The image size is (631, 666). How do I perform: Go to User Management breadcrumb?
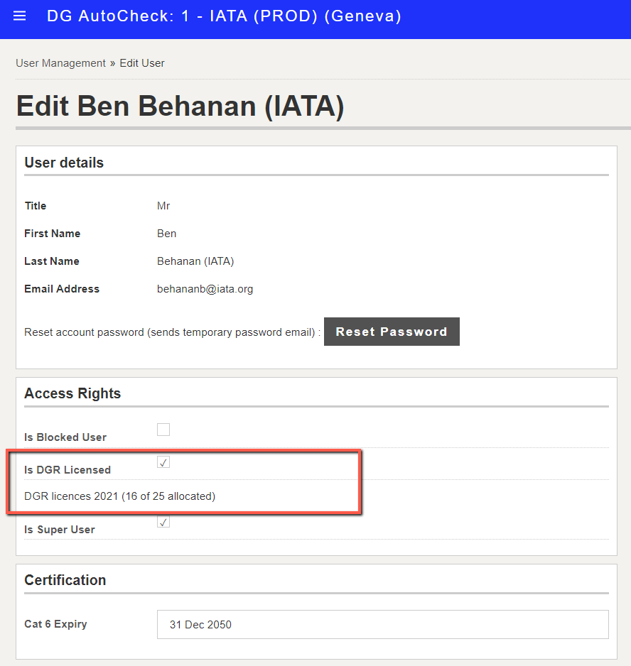pyautogui.click(x=60, y=63)
